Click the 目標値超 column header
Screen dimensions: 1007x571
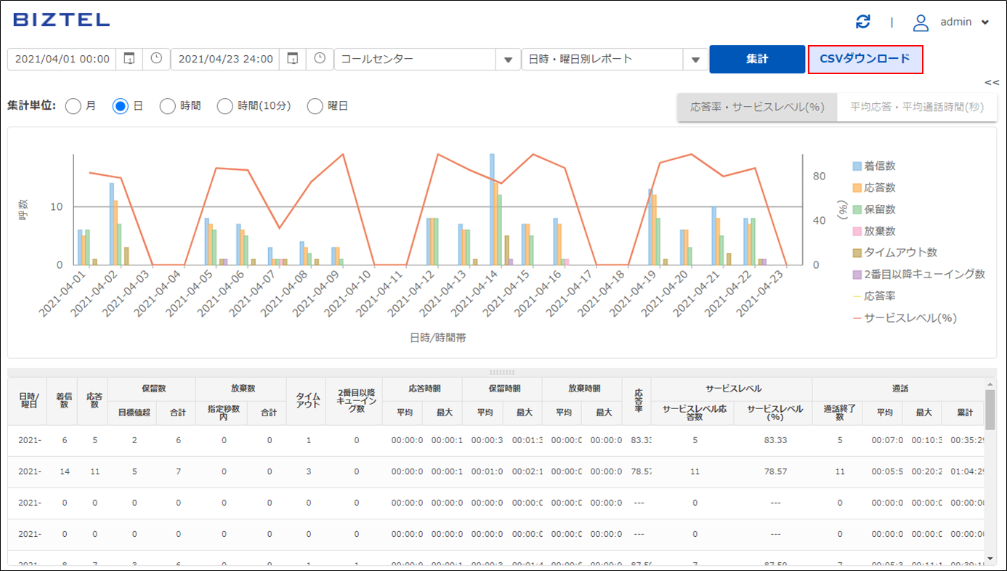(x=132, y=413)
